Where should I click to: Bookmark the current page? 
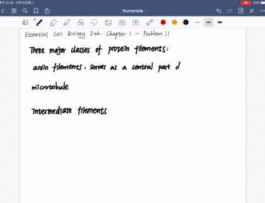click(36, 11)
